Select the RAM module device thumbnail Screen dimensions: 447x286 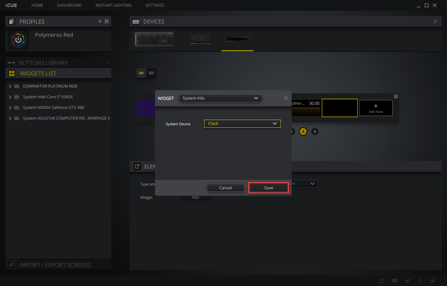pos(200,39)
